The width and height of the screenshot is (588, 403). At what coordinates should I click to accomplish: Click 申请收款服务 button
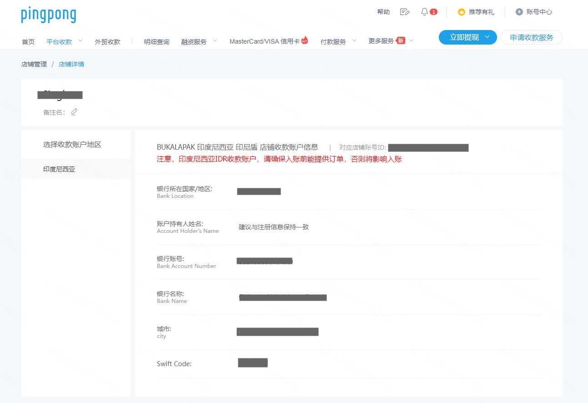coord(532,37)
